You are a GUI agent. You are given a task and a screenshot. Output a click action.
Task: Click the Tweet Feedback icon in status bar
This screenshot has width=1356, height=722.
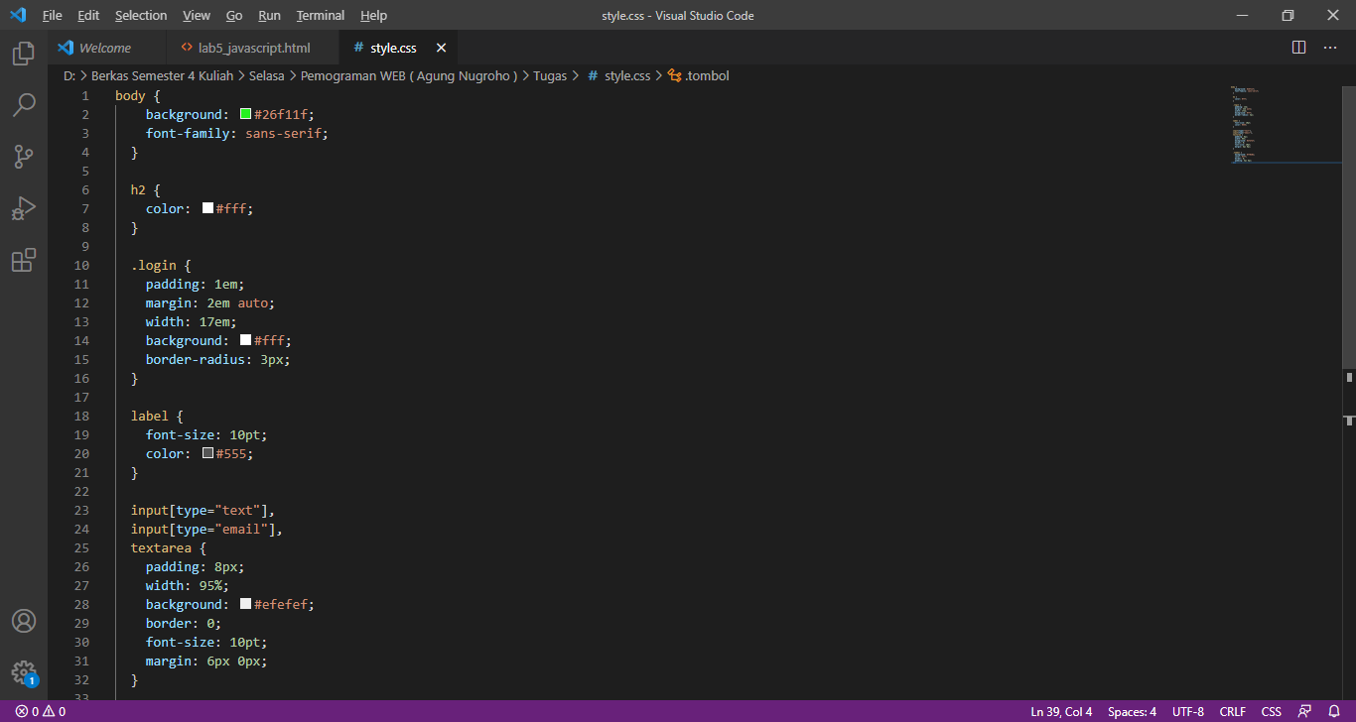point(1304,711)
